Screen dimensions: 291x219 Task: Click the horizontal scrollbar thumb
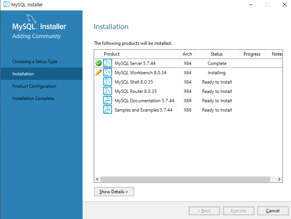[185, 179]
